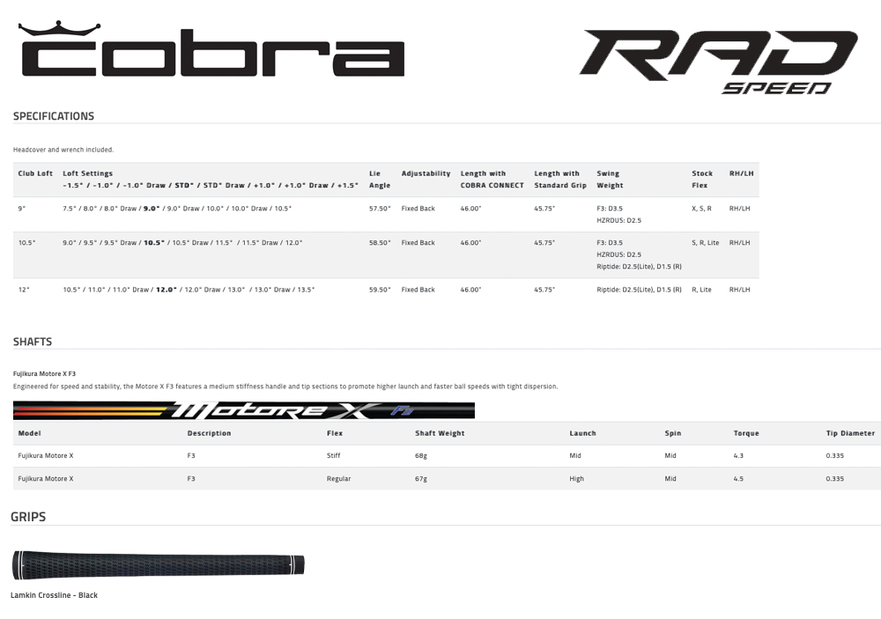
Task: Click Length with COBRA CONNECT header
Action: 492,180
